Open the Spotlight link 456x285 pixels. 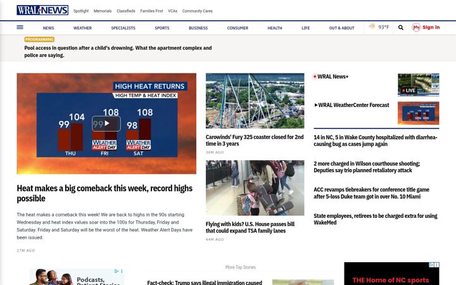[x=81, y=11]
